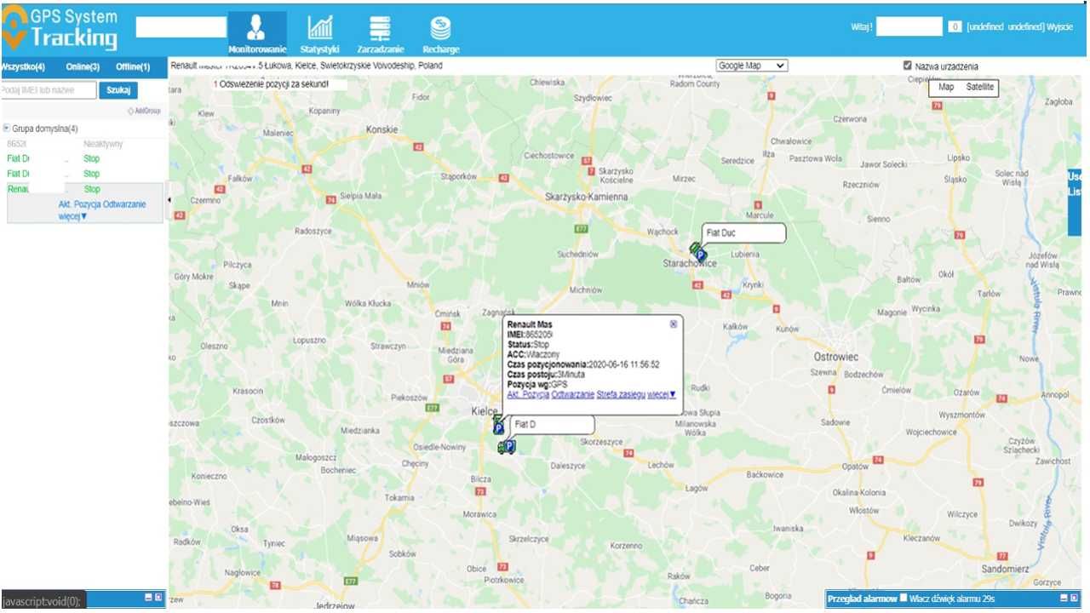Filter devices with the Offline(1) tab
The image size is (1090, 613).
click(x=133, y=66)
